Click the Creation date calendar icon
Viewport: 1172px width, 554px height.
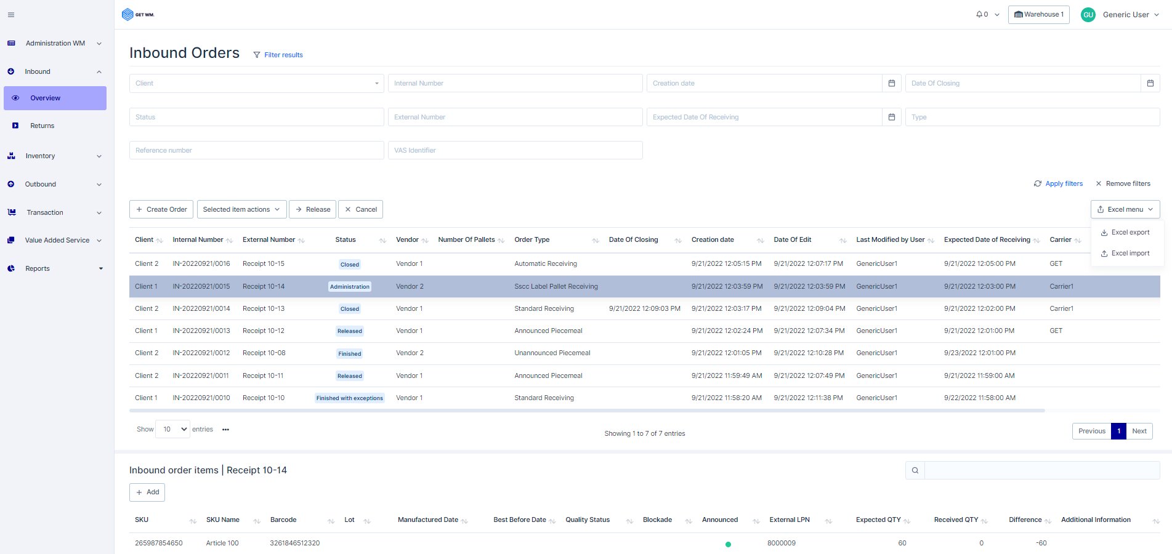[891, 83]
